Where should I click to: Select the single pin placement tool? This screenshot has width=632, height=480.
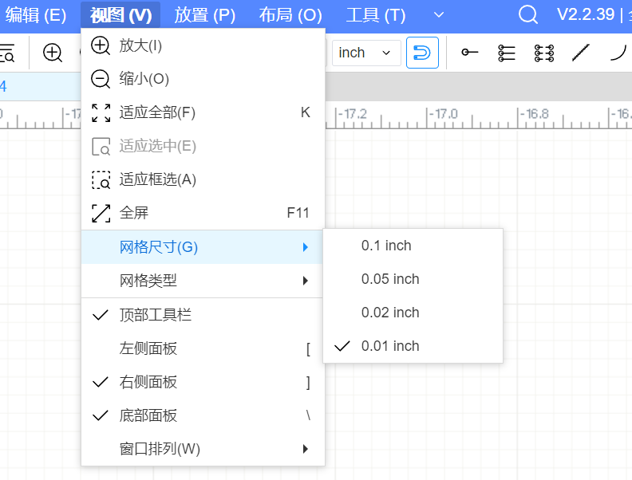(469, 53)
